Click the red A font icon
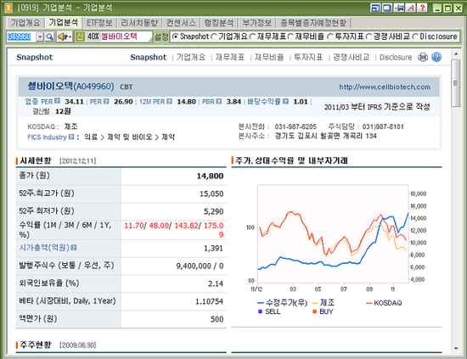The width and height of the screenshot is (467, 359). (x=411, y=8)
